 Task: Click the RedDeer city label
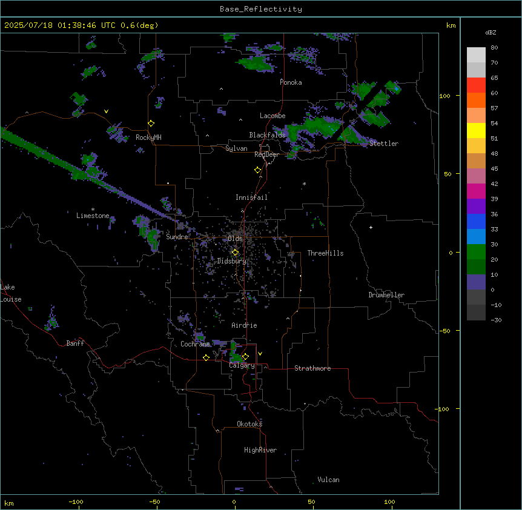[x=267, y=154]
